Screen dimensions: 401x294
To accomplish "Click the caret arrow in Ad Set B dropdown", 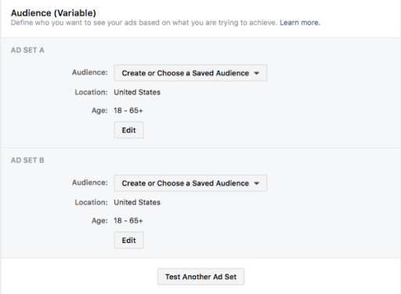I will 256,183.
